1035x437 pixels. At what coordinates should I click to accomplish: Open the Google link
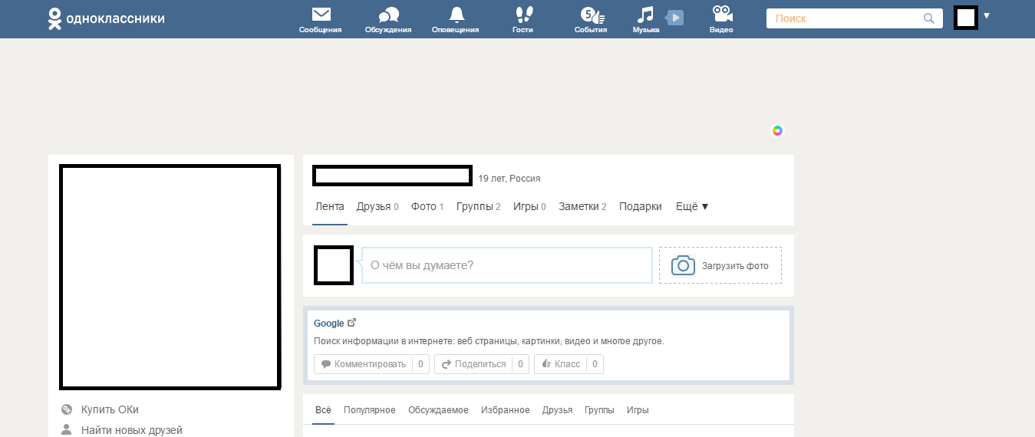pyautogui.click(x=329, y=324)
